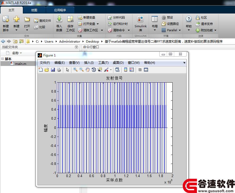The image size is (235, 193).
Task: Click the New Figure icon in Figure 1 toolbar
Action: [41, 70]
